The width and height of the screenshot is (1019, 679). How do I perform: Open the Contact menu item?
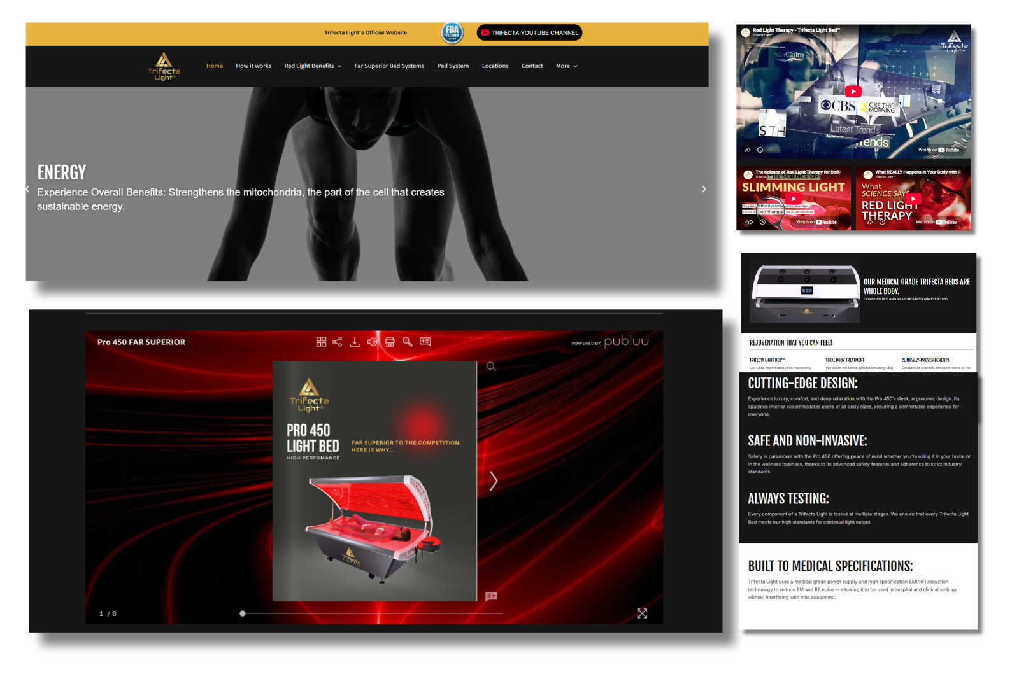click(532, 66)
